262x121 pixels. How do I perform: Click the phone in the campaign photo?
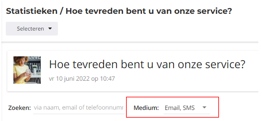[x=28, y=72]
